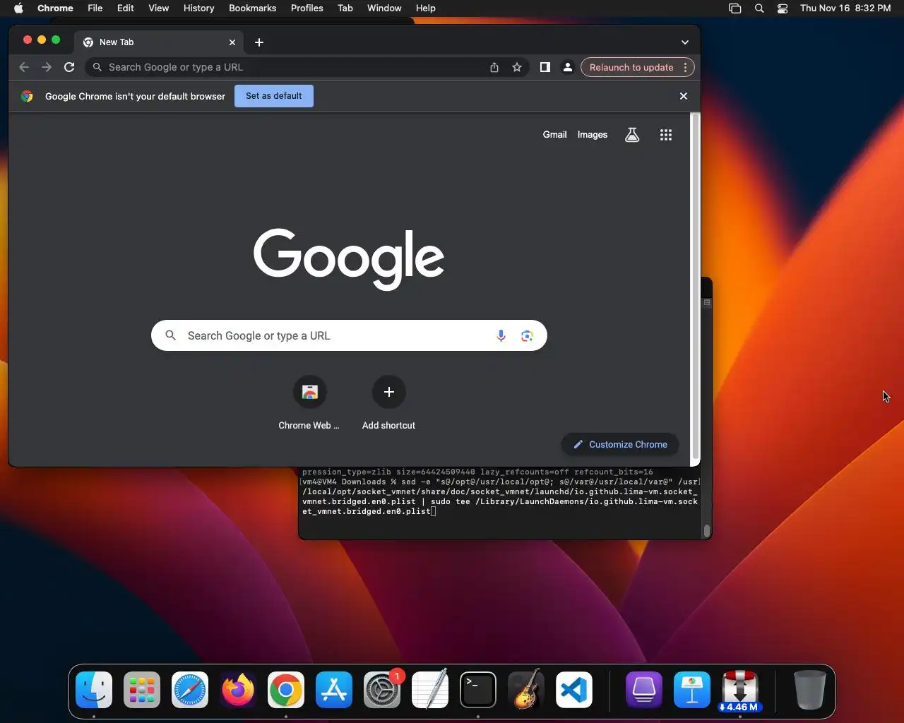This screenshot has height=723, width=904.
Task: Open TextEdit from the Dock
Action: click(x=430, y=690)
